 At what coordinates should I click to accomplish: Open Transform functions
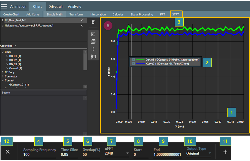point(76,14)
